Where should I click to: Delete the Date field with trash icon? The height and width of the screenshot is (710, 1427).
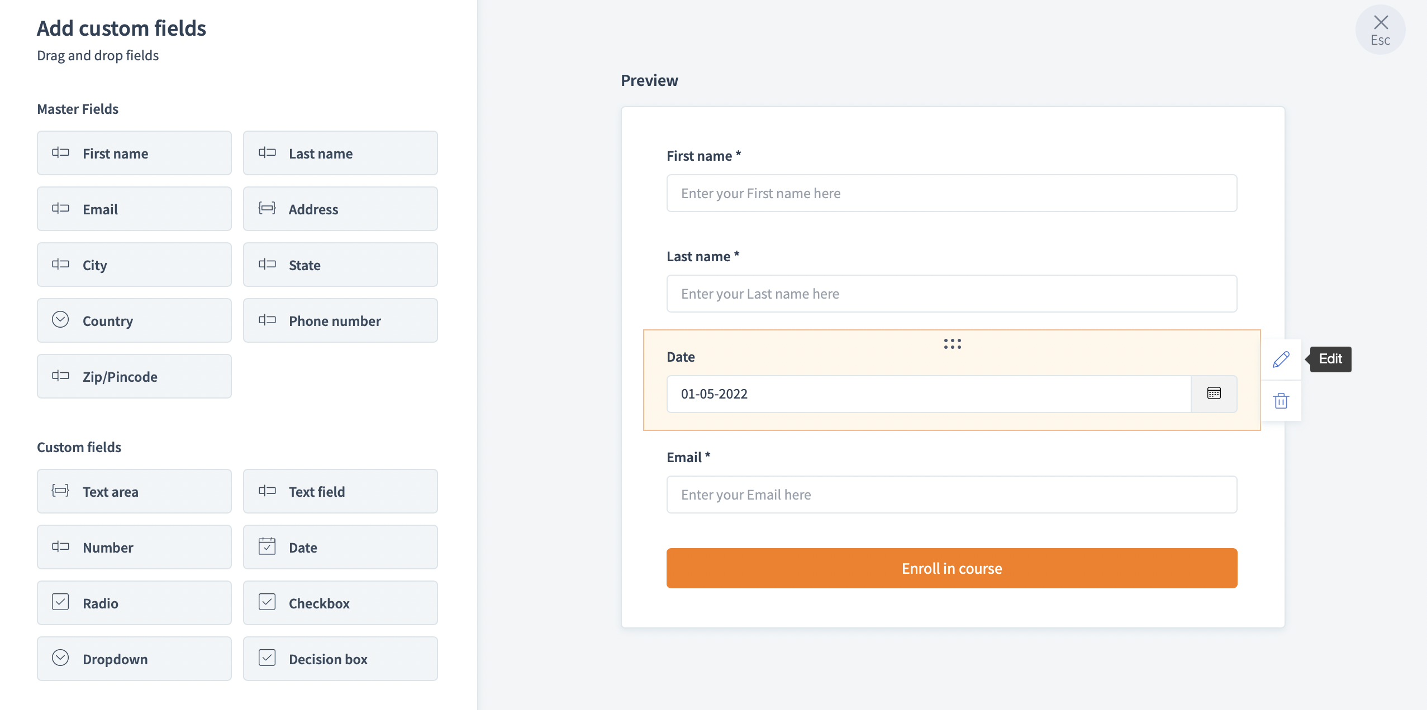[x=1281, y=401]
